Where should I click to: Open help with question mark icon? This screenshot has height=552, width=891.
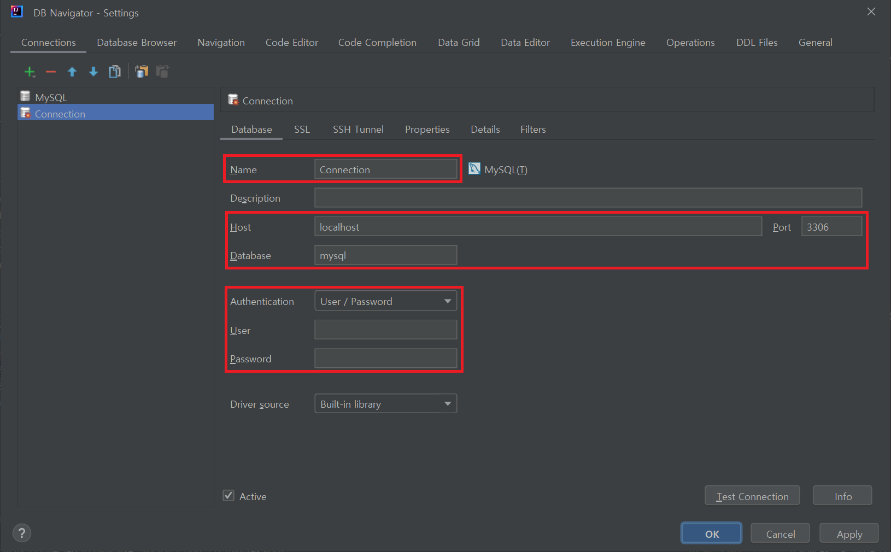coord(22,533)
